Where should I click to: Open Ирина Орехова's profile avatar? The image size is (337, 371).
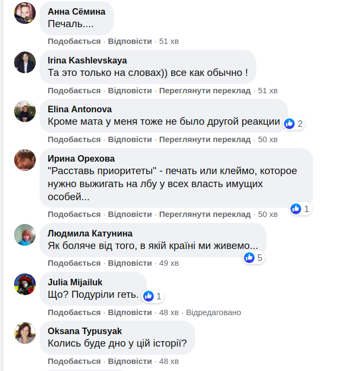point(25,160)
